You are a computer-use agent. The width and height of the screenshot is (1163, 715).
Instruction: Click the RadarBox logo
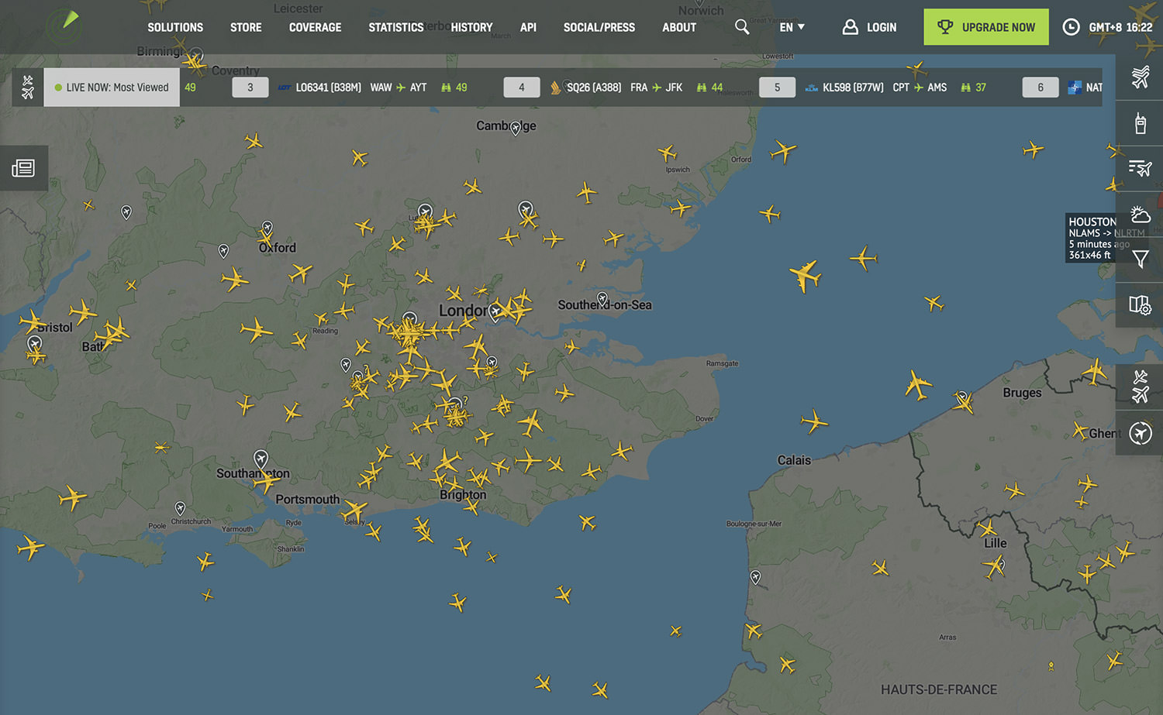click(x=62, y=26)
